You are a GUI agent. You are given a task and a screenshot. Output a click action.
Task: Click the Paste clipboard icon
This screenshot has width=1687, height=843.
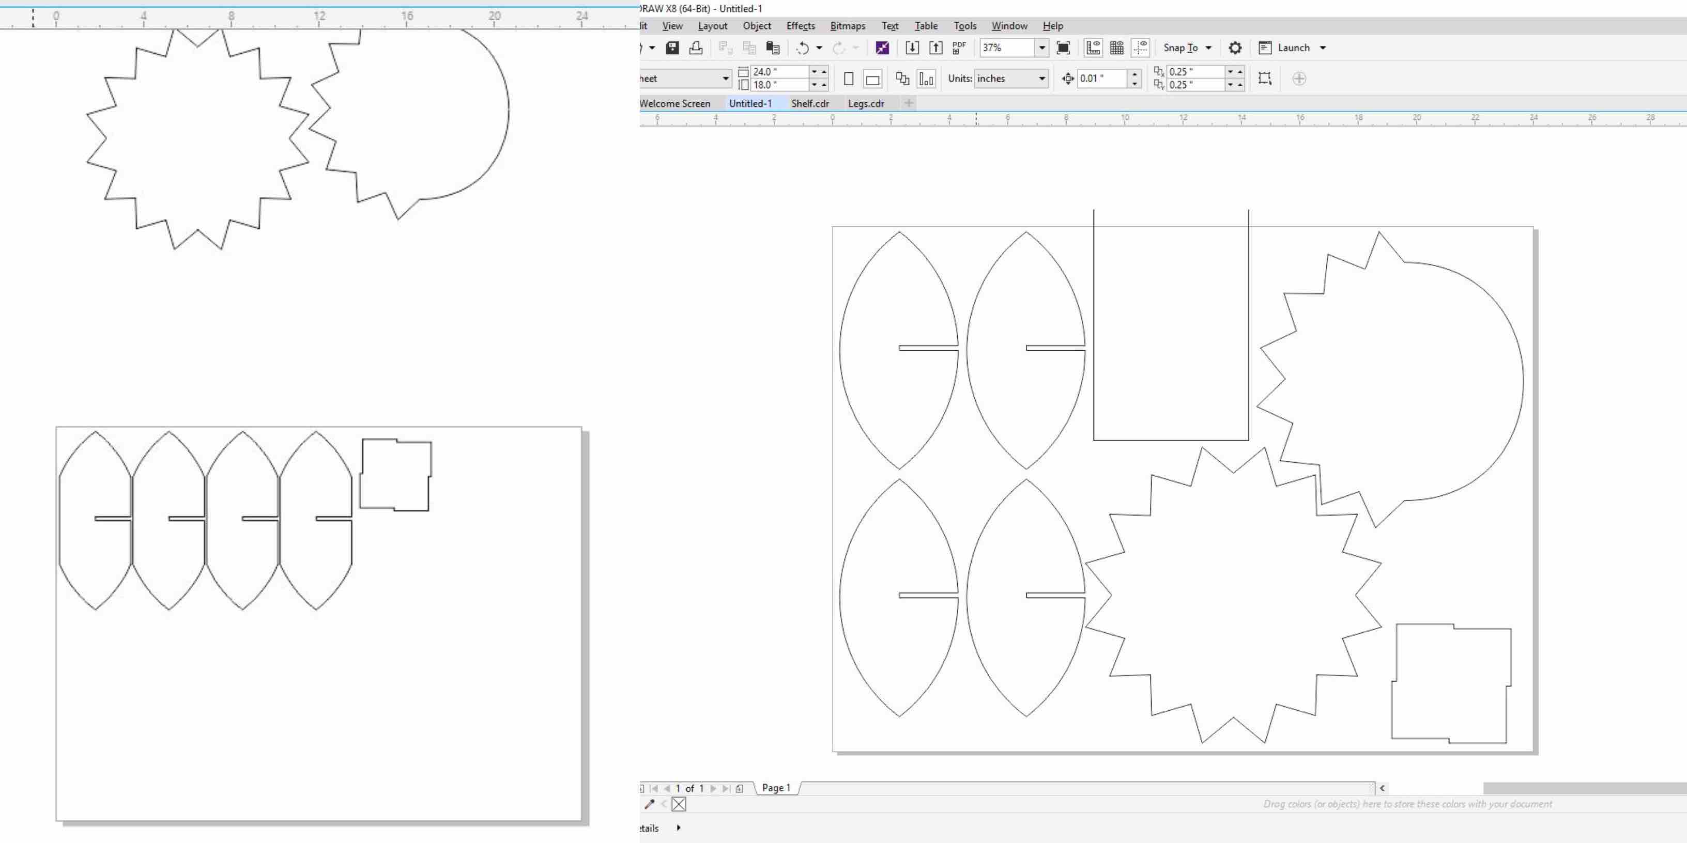(773, 48)
